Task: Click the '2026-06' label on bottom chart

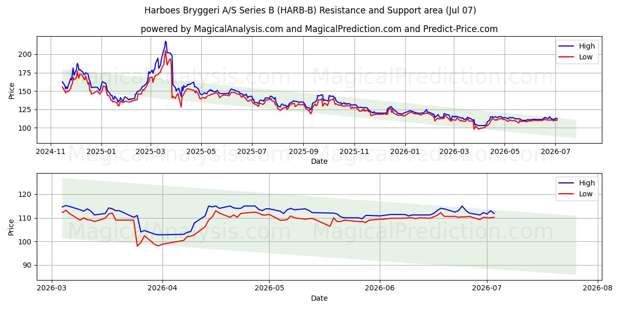Action: tap(380, 289)
